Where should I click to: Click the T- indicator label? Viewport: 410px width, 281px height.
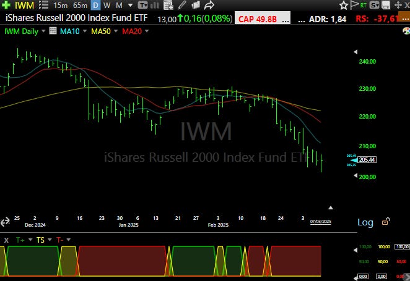pos(60,240)
